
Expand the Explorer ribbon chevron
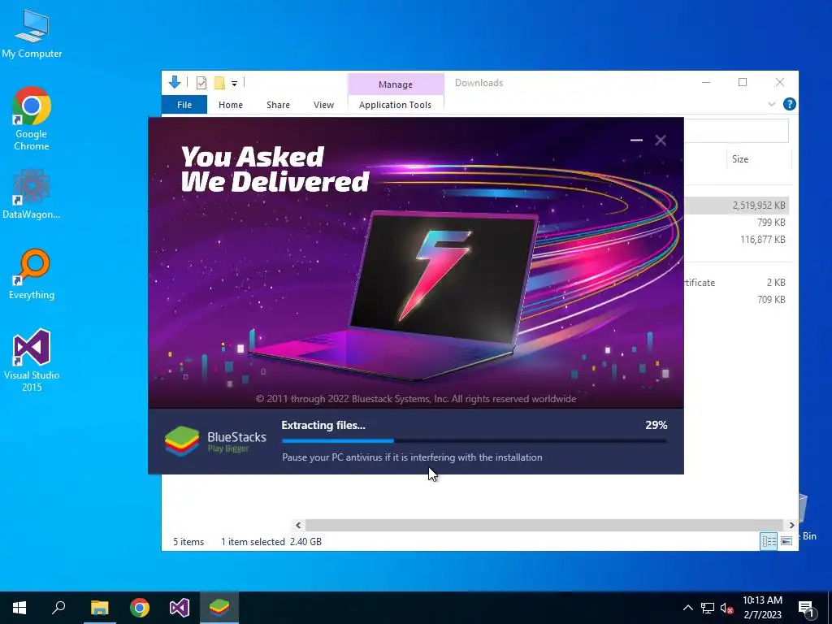click(x=772, y=105)
